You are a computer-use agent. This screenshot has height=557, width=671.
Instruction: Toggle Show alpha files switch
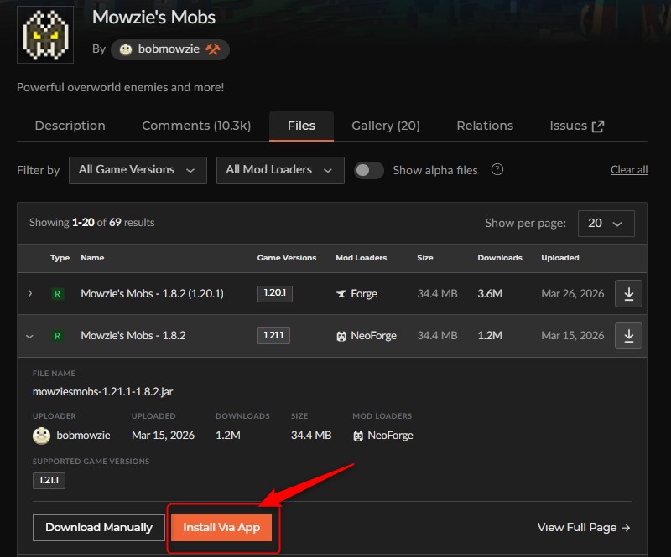(x=368, y=170)
